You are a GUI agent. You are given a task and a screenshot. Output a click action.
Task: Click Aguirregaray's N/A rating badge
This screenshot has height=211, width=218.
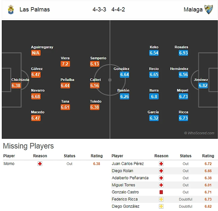pos(36,53)
